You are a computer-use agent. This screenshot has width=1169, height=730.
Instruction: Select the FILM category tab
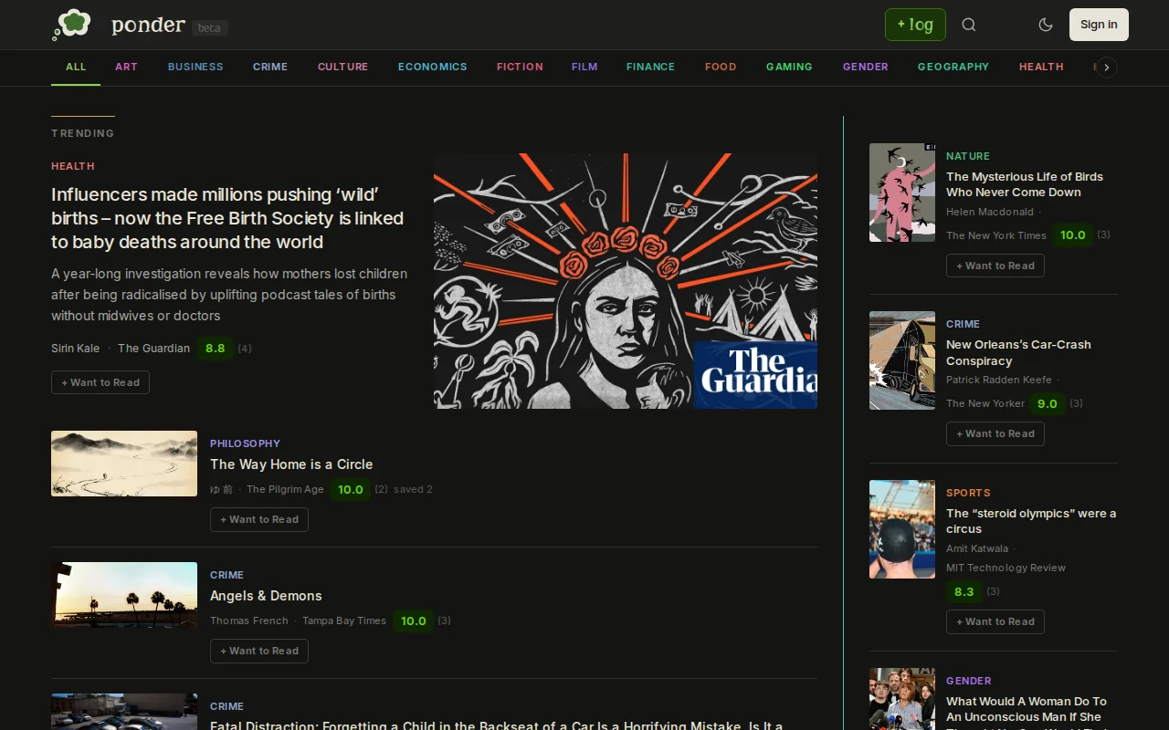click(584, 67)
